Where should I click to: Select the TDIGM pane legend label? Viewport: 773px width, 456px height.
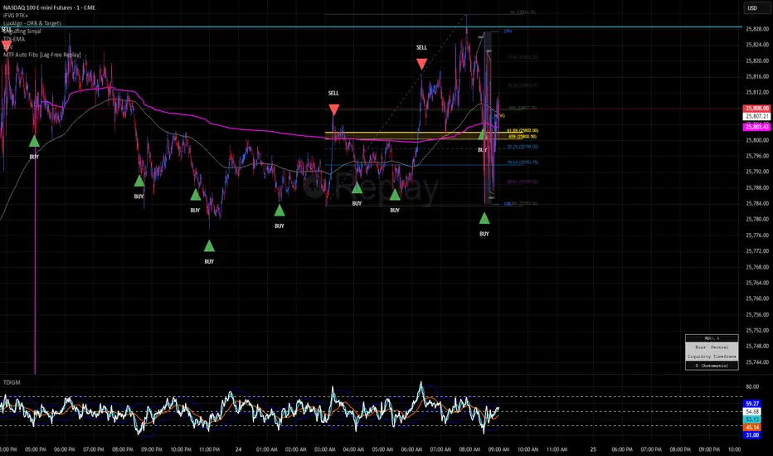pyautogui.click(x=12, y=382)
